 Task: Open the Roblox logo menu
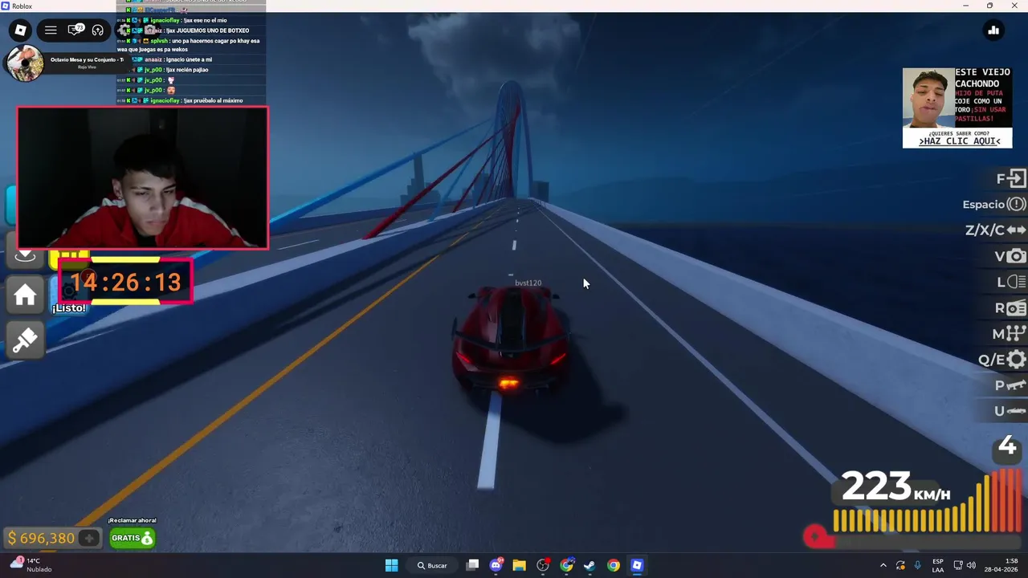[x=21, y=31]
